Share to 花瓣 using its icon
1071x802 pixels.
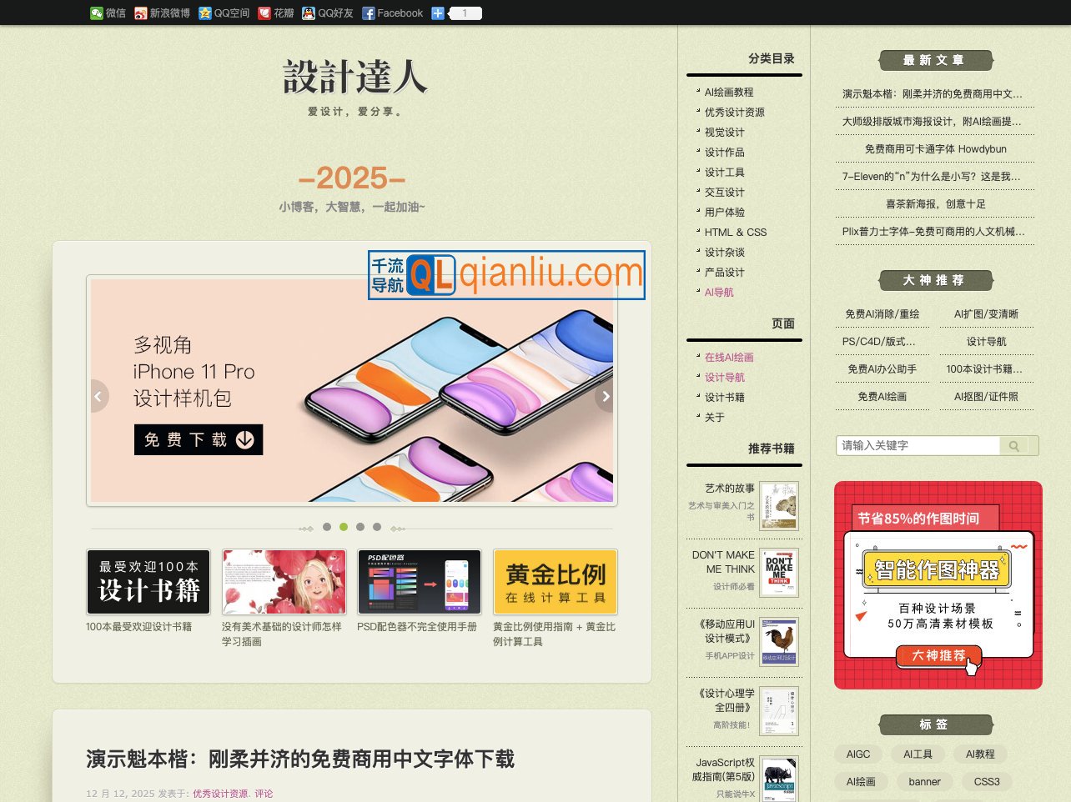[263, 13]
